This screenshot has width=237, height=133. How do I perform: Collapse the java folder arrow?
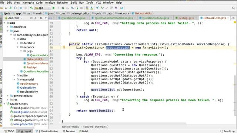(x=8, y=31)
